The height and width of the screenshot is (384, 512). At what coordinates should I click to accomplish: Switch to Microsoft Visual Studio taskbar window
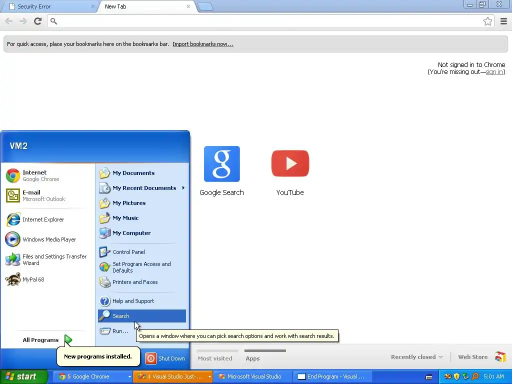[253, 376]
